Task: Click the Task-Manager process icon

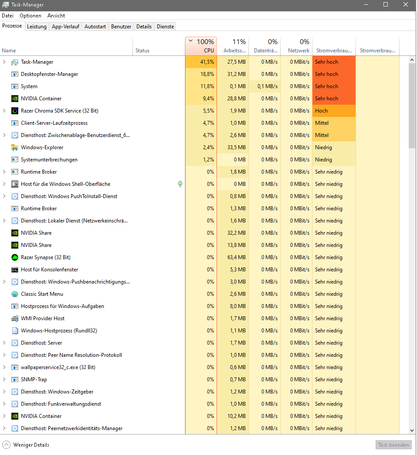Action: (x=15, y=62)
